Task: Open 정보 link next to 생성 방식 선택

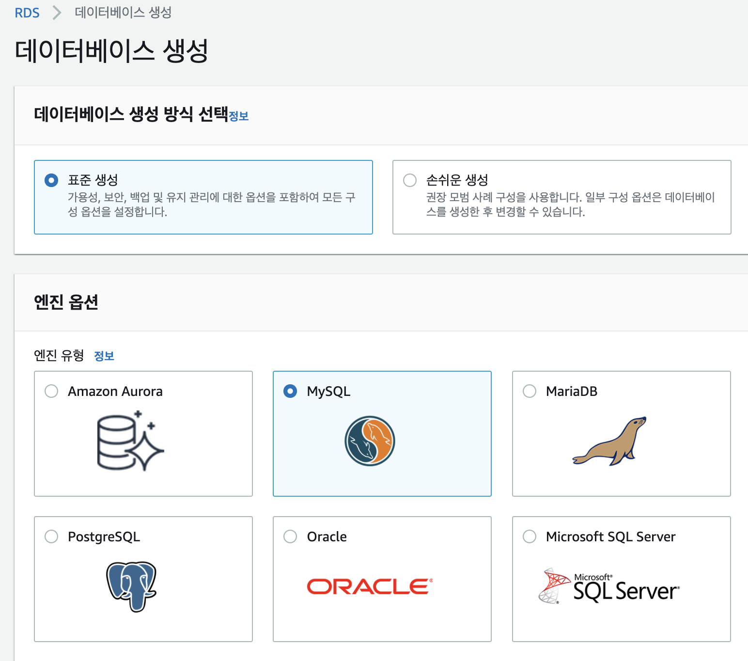Action: tap(238, 116)
